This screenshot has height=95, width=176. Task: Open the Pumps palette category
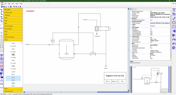coord(13,34)
